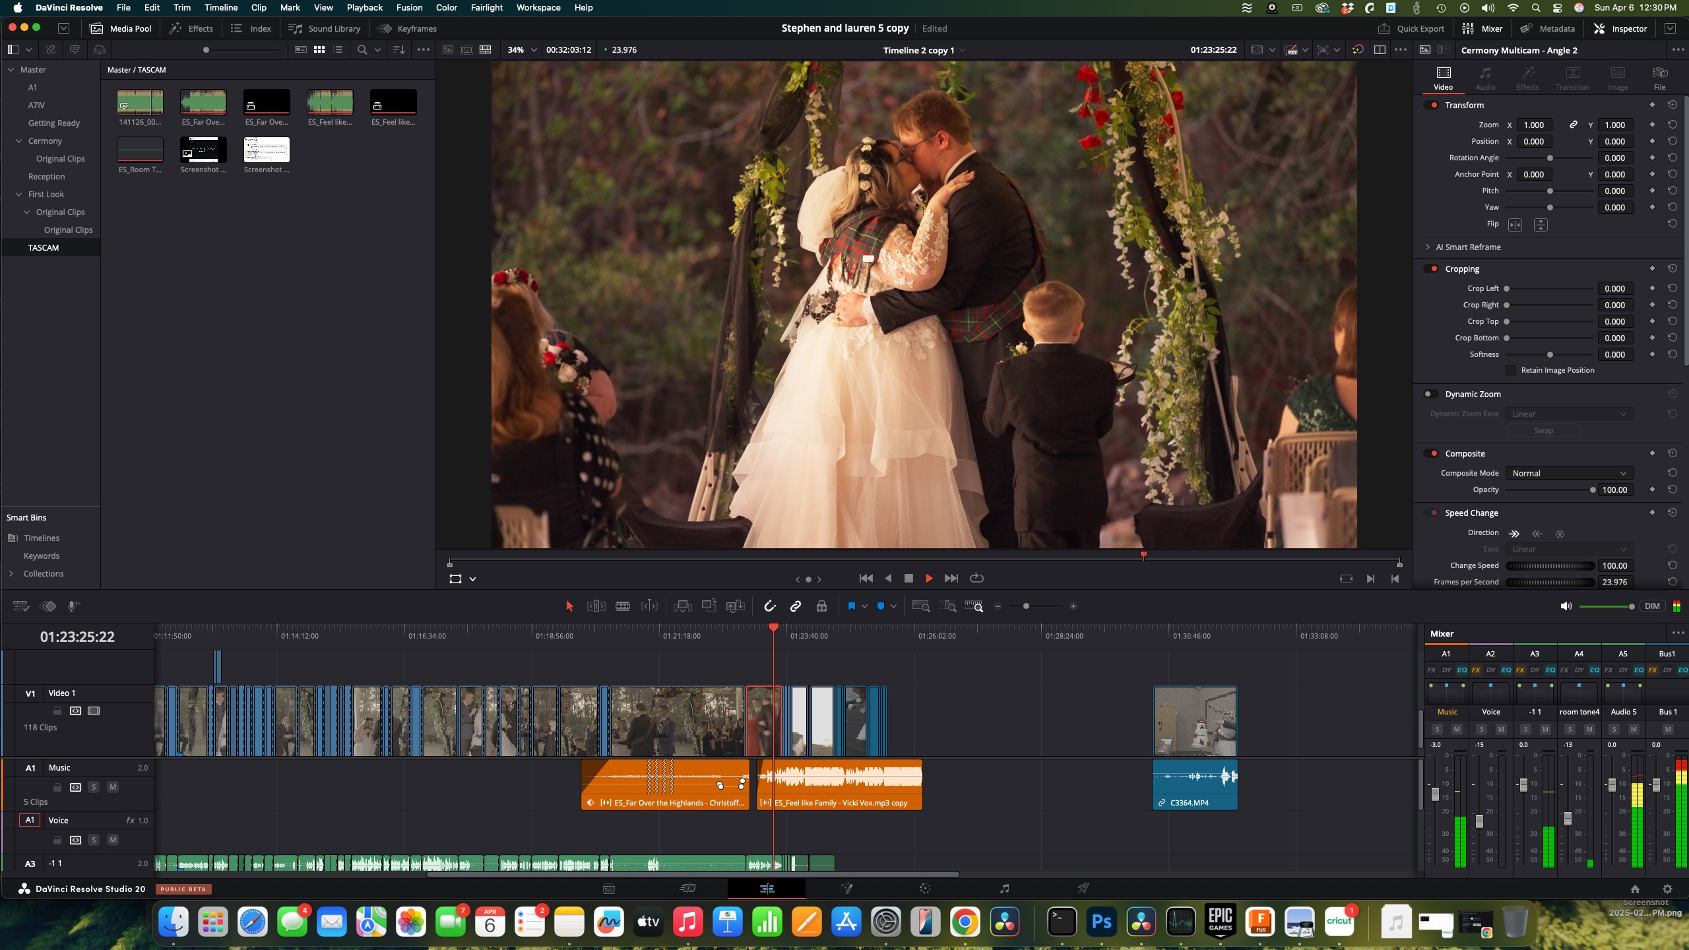
Task: Toggle dual viewer mode icon
Action: [1380, 49]
